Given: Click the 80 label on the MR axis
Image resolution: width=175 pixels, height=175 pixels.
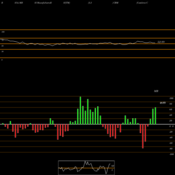Looking at the screenshot, I should (171, 104).
